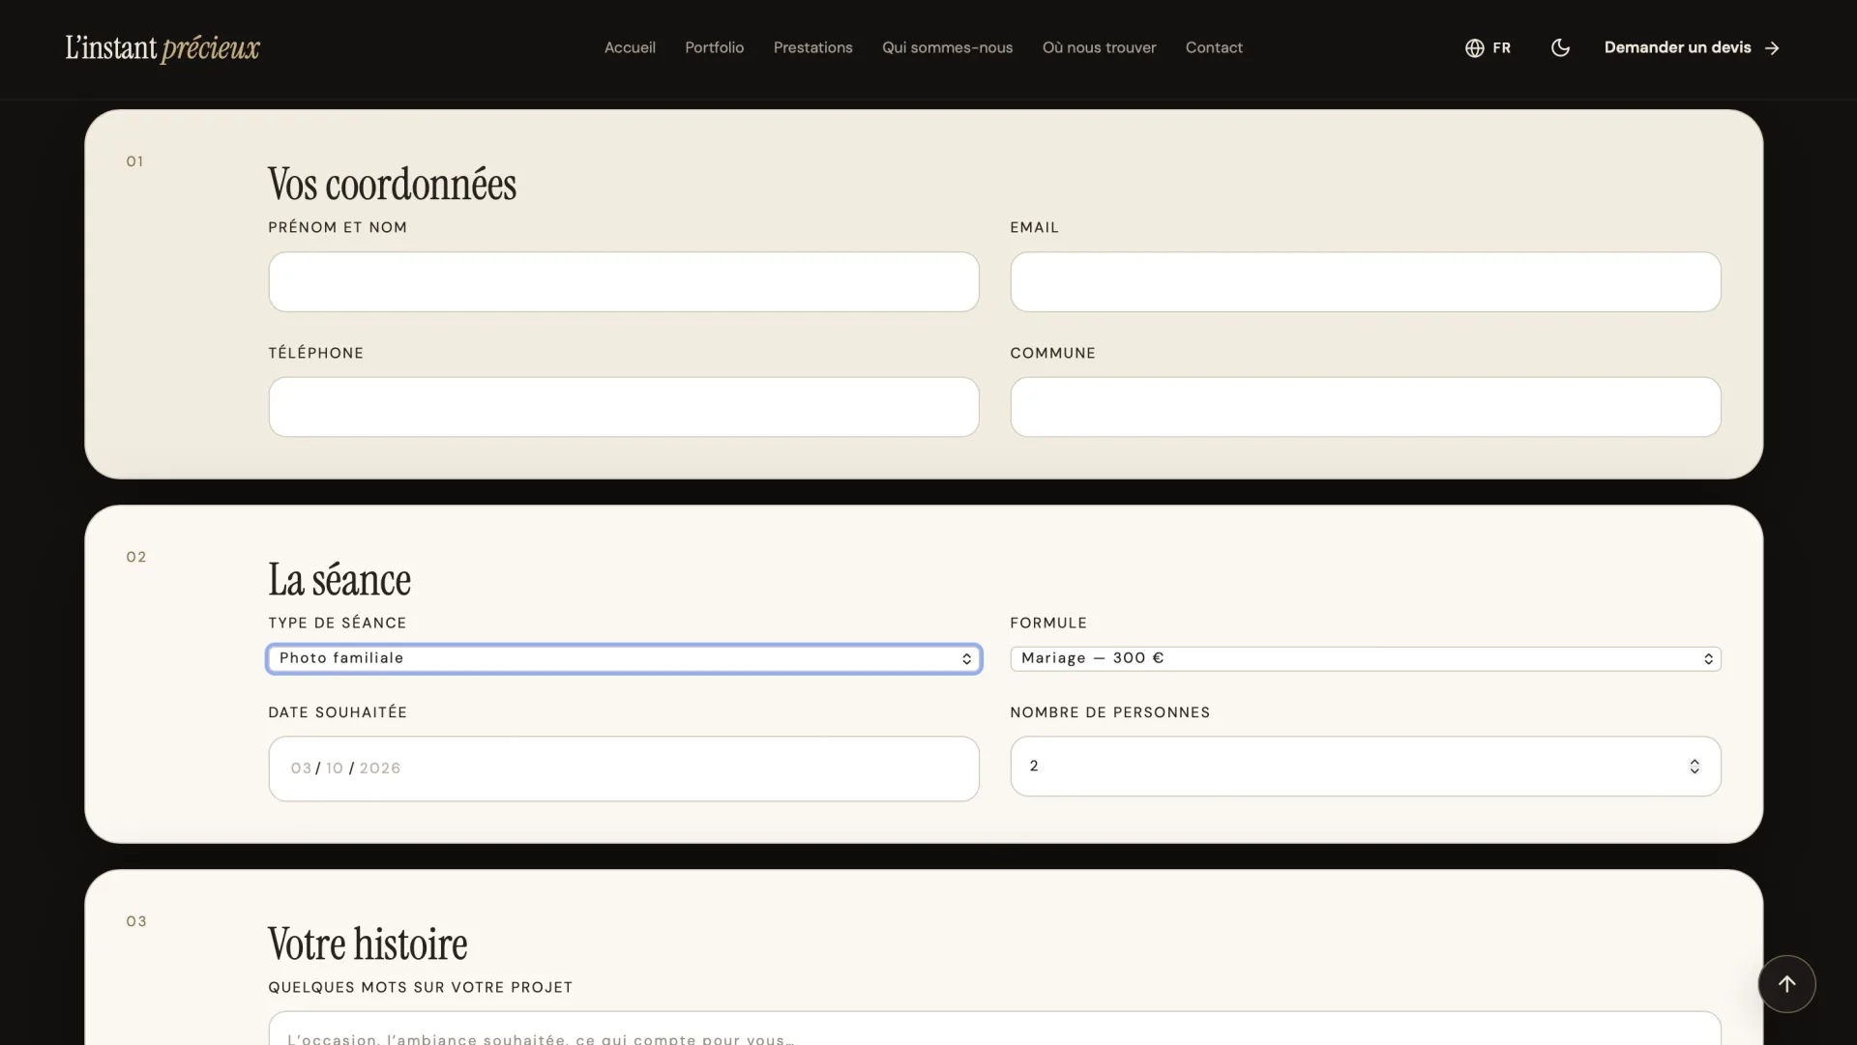Expand the Formule dropdown
1857x1045 pixels.
coord(1365,658)
